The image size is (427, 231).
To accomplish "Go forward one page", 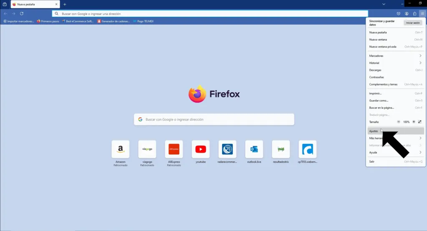I will pyautogui.click(x=13, y=14).
